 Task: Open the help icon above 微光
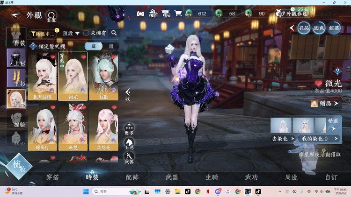(x=337, y=72)
